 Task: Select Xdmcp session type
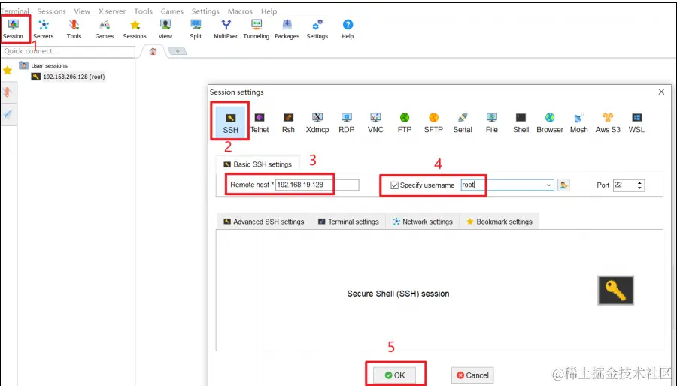pyautogui.click(x=317, y=122)
